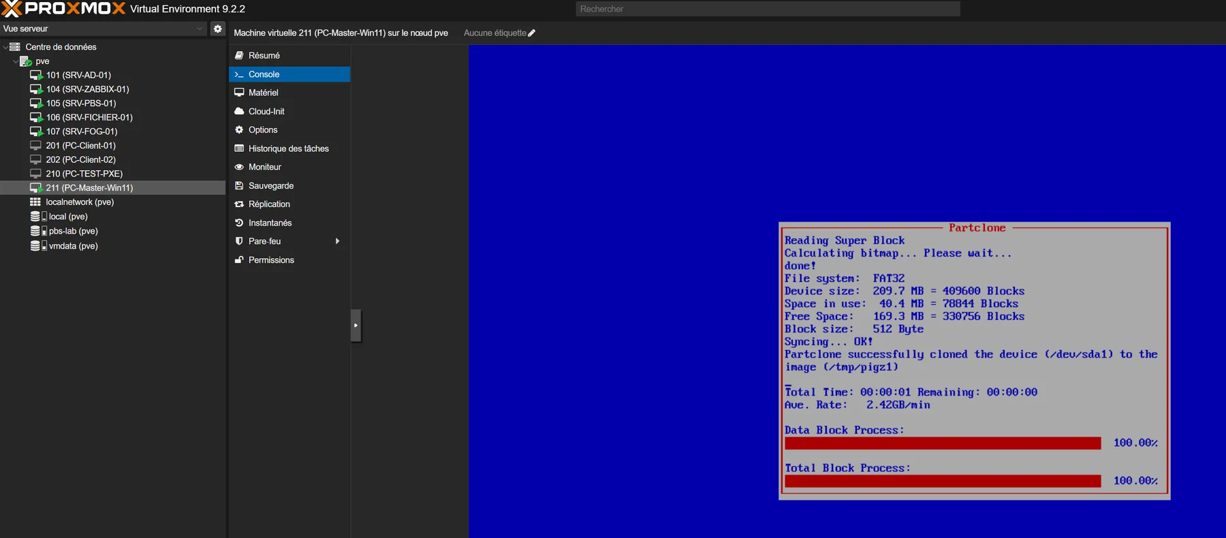
Task: Click the Historique des tâches list icon
Action: click(x=239, y=148)
